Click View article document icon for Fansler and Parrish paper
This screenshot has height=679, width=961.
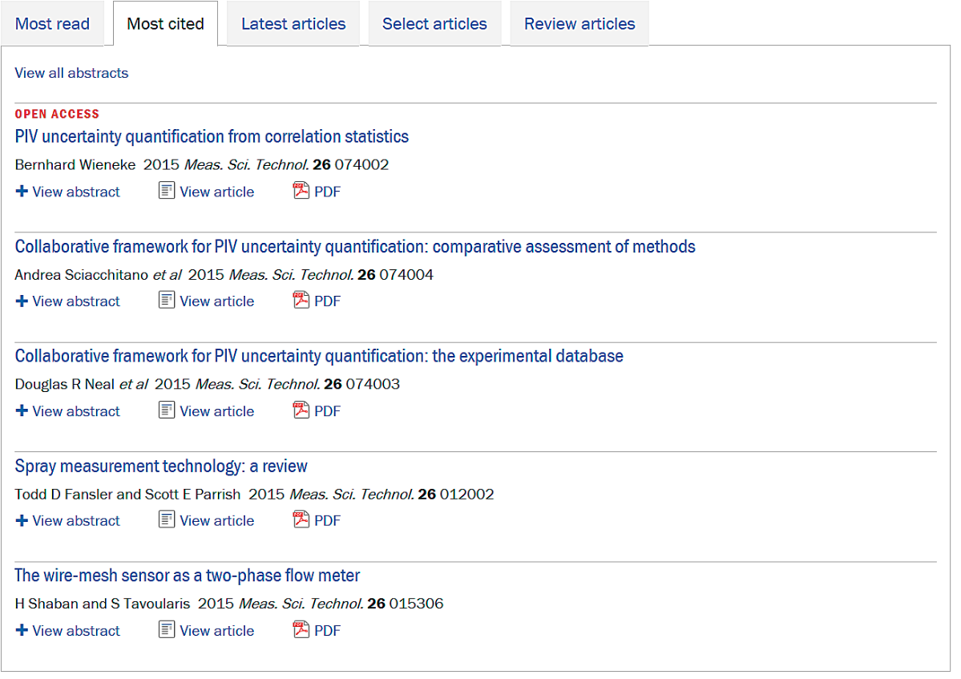tap(167, 520)
